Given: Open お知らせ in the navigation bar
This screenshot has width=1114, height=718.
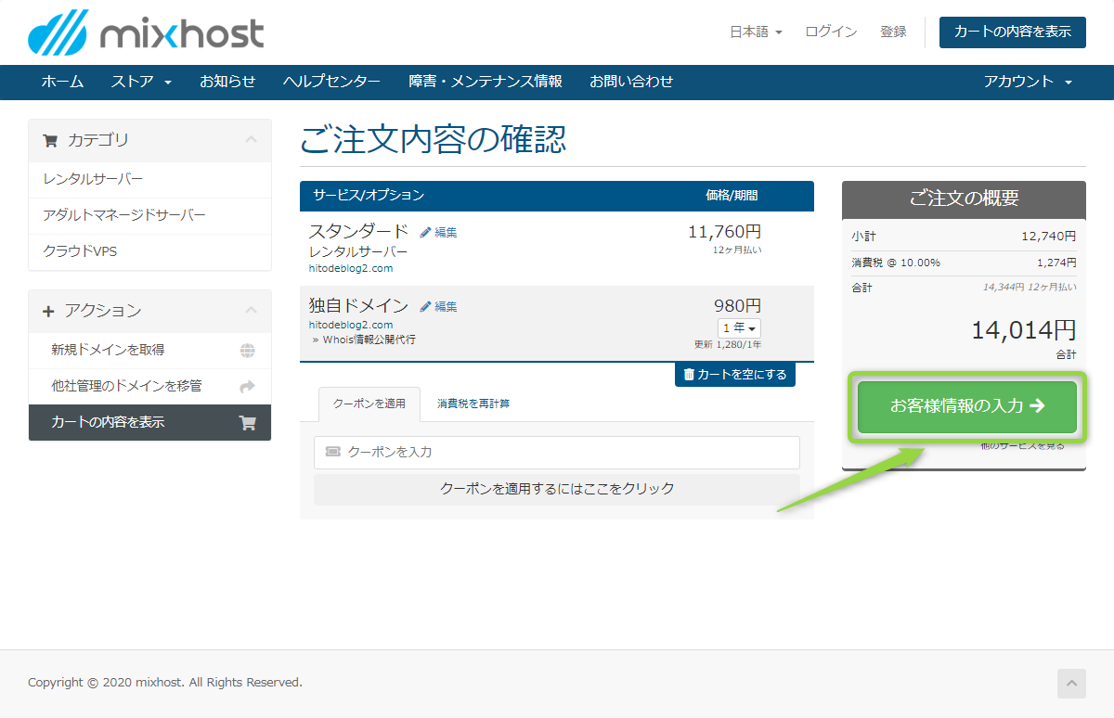Looking at the screenshot, I should point(227,82).
